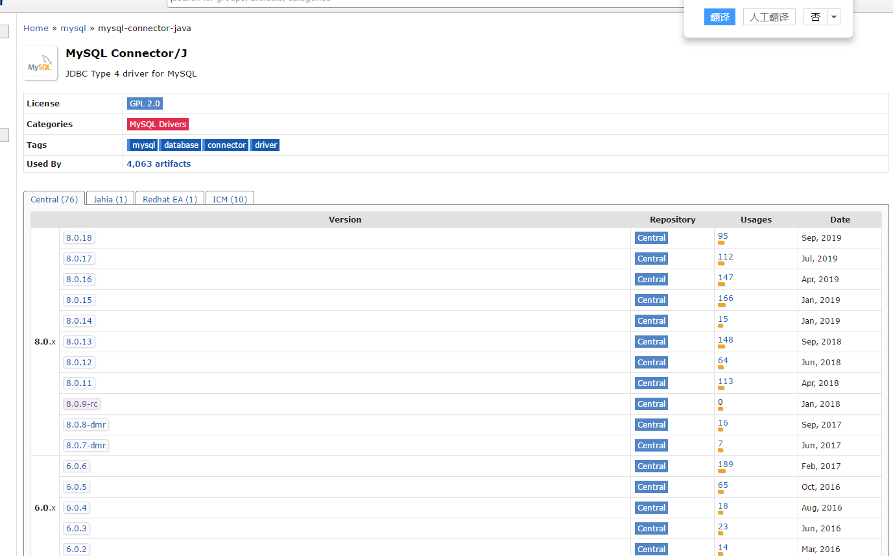Open the 64 usages link

click(723, 361)
